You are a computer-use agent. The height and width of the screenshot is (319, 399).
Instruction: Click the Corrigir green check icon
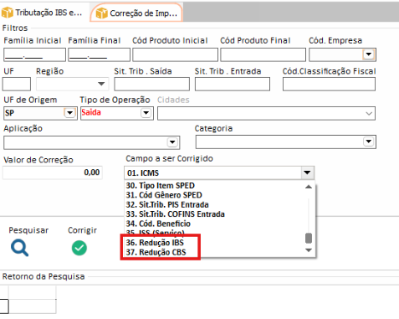[79, 248]
